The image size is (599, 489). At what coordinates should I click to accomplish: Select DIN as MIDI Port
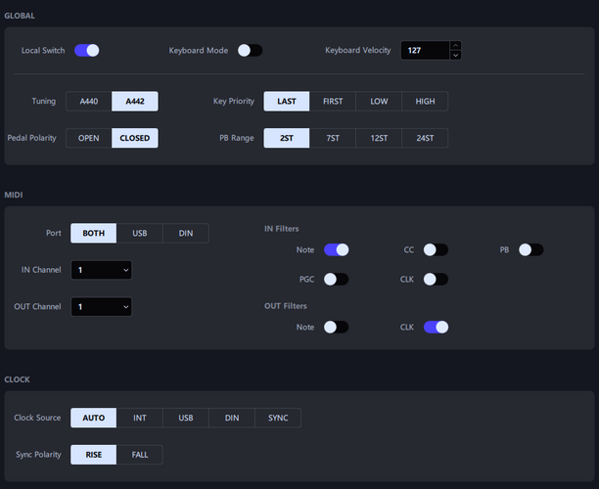[186, 233]
